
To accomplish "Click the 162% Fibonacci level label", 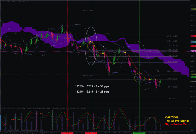I will point(172,61).
